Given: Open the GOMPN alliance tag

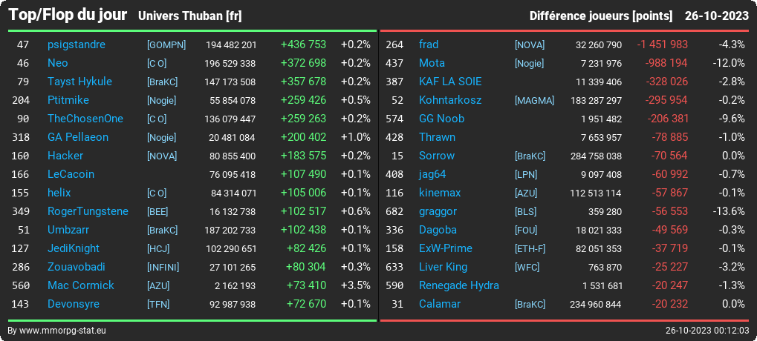Looking at the screenshot, I should pos(166,44).
